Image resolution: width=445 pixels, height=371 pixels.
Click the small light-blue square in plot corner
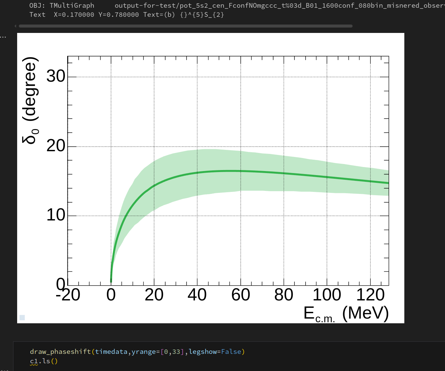[22, 318]
